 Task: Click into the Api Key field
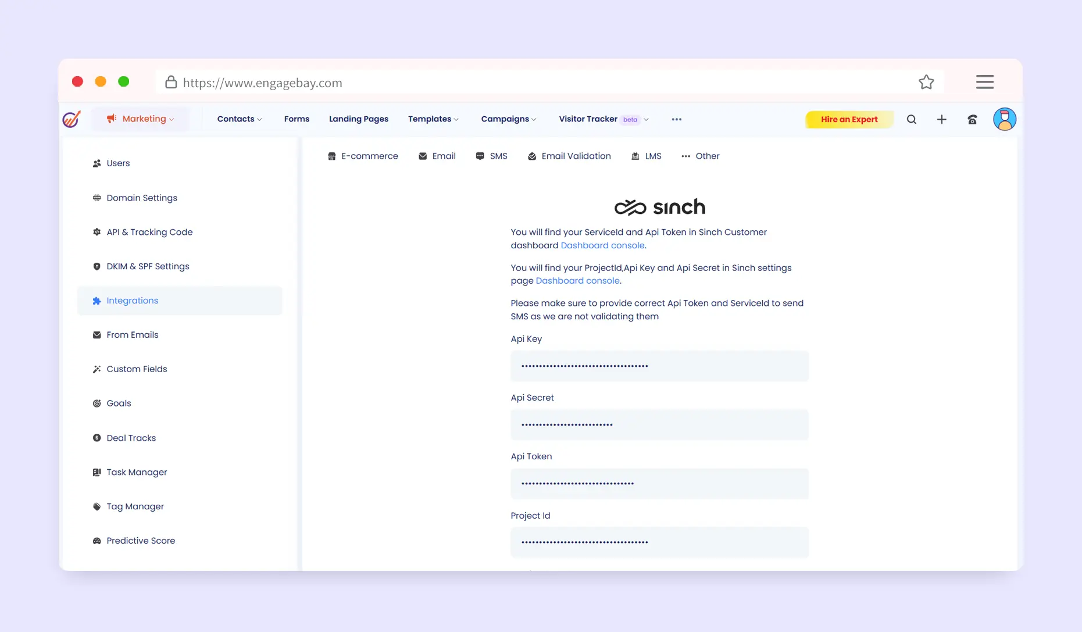659,366
